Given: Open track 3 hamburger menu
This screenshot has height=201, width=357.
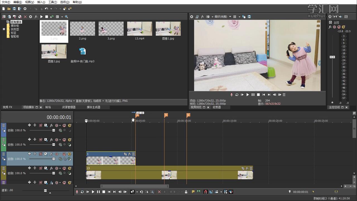Looking at the screenshot, I should [4, 154].
